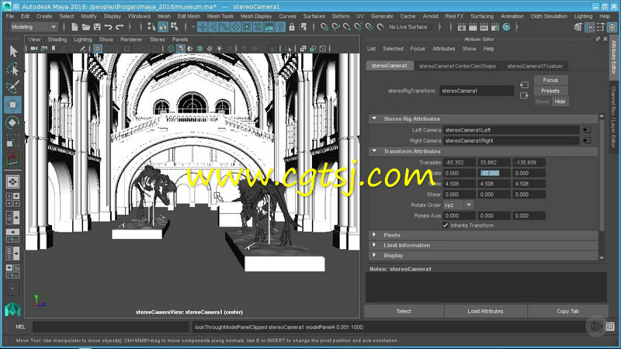Choose the Paint selection brush tool
The height and width of the screenshot is (349, 621).
(x=13, y=87)
